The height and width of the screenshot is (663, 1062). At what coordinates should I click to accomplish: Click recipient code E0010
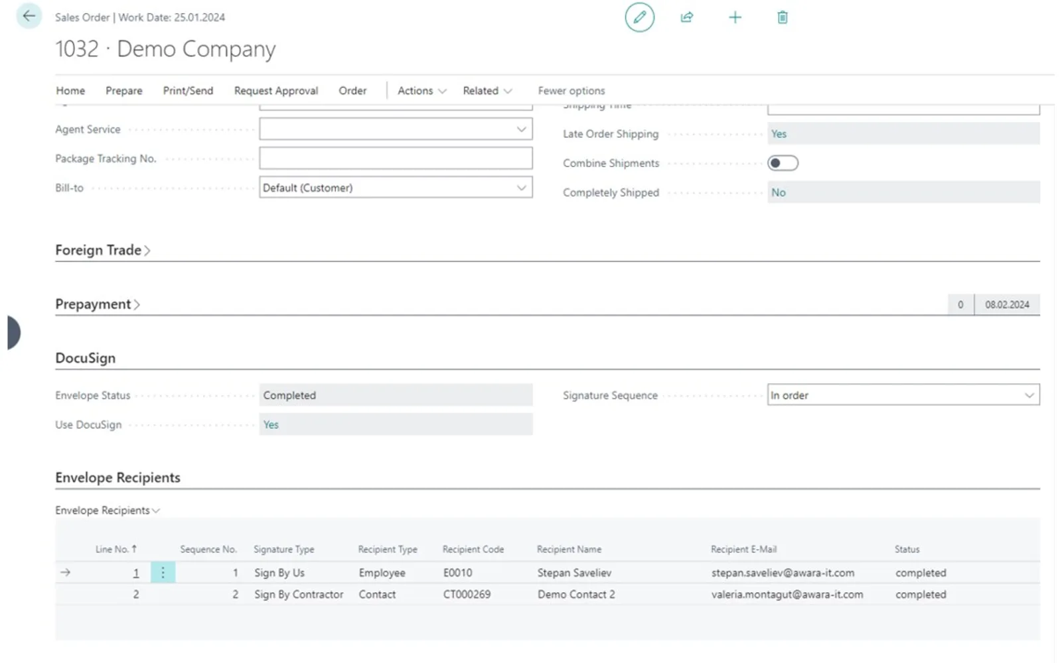pyautogui.click(x=458, y=573)
